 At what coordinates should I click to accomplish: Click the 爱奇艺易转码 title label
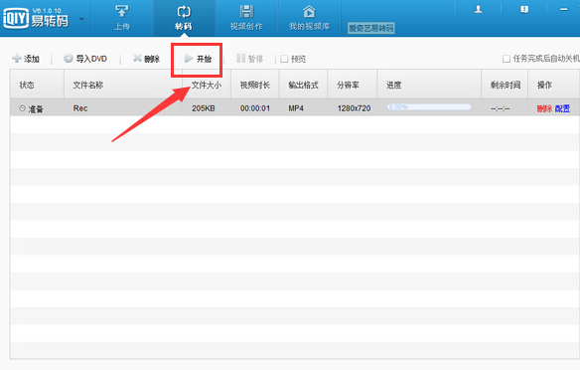[371, 28]
